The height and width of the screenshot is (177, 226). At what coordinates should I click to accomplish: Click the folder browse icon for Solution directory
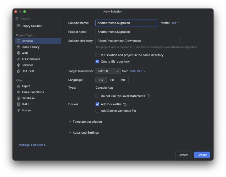click(x=180, y=41)
